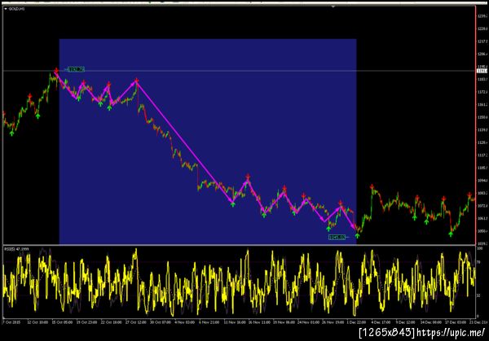Select the blue shaded rectangle object
489x341 pixels.
point(208,142)
